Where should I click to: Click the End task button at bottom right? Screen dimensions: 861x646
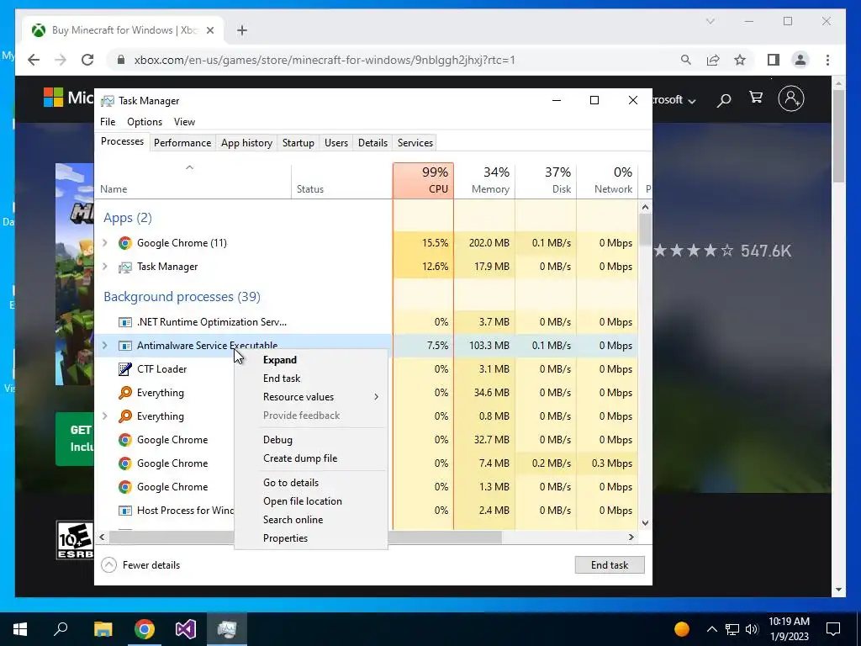click(610, 564)
